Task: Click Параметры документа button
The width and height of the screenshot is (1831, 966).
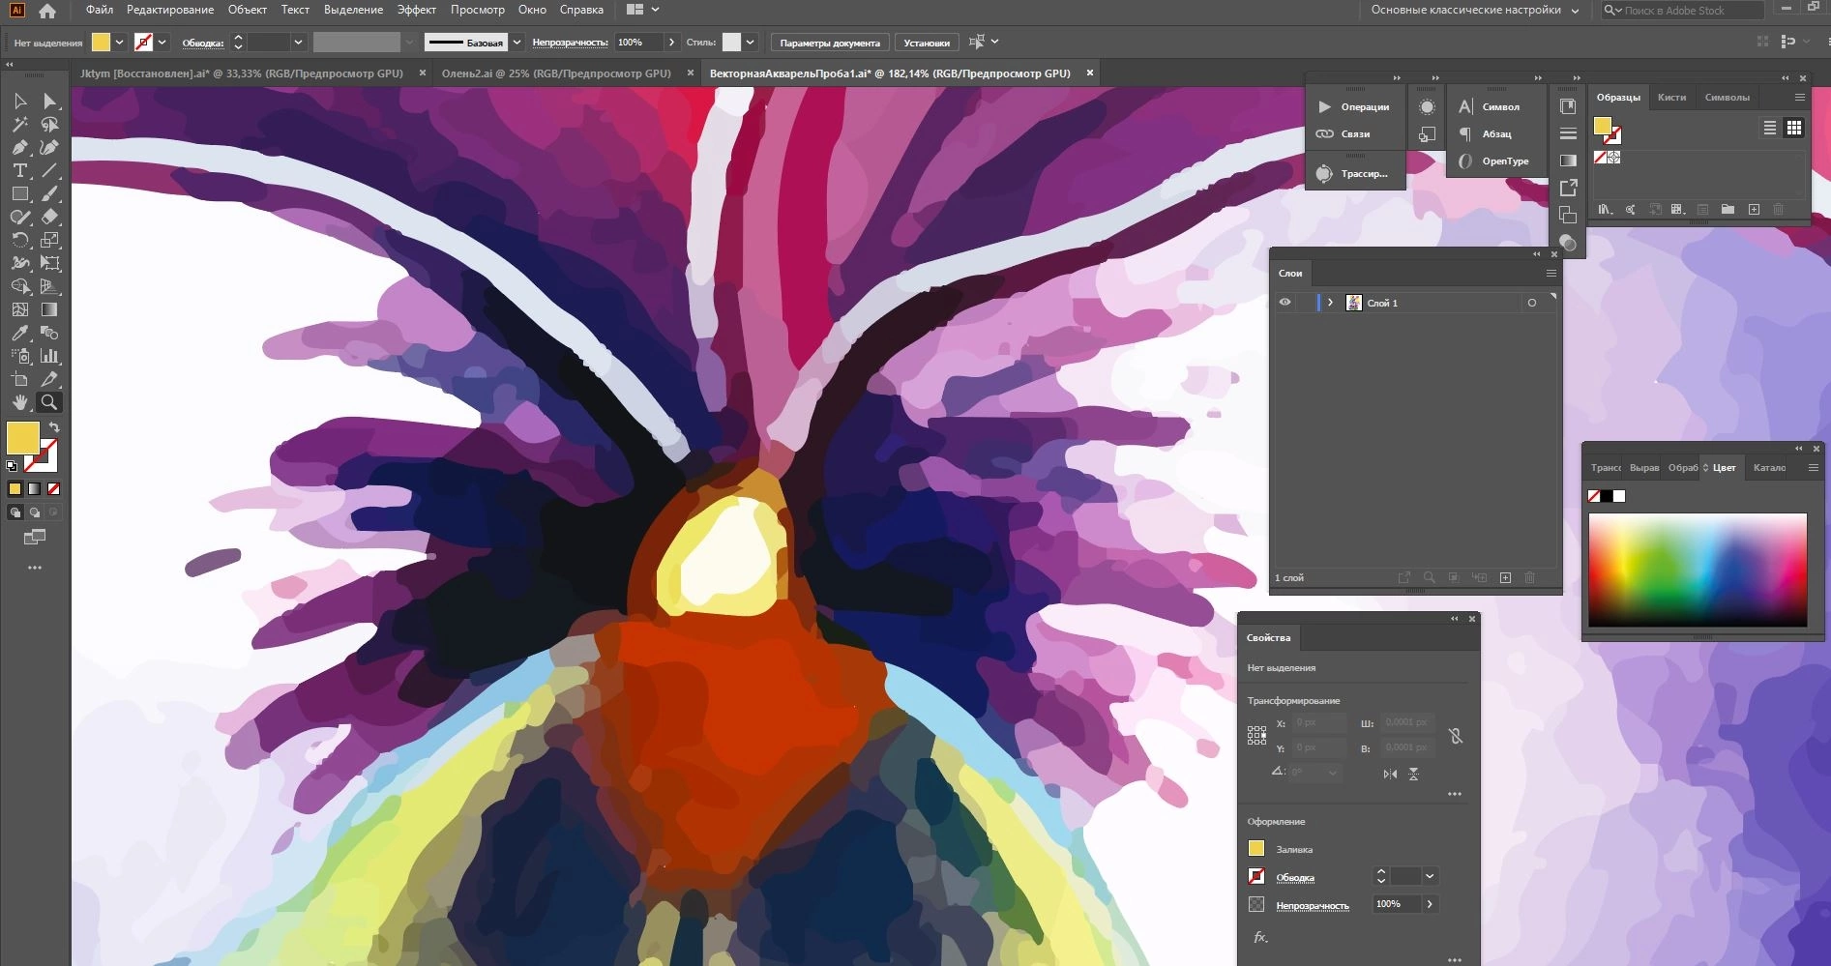Action: point(830,43)
